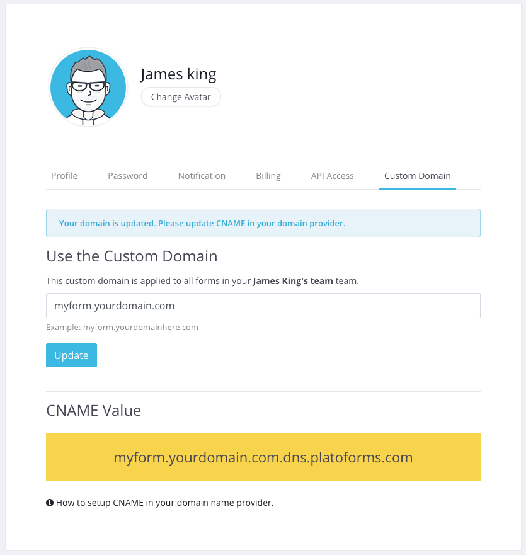526x555 pixels.
Task: Go to the Notification tab
Action: point(202,176)
